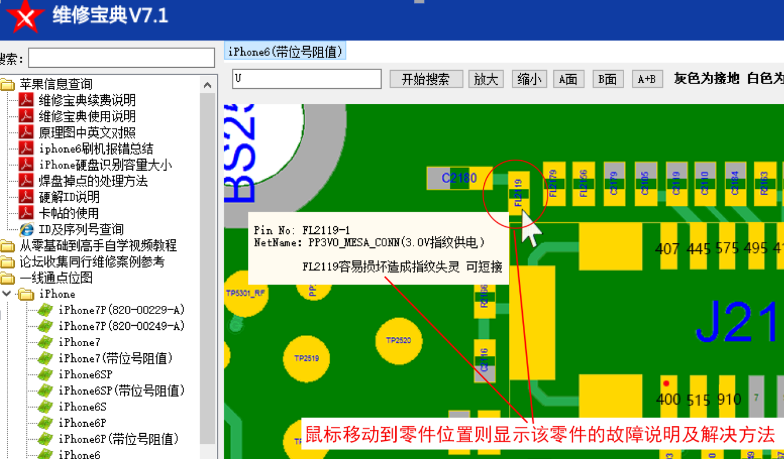This screenshot has height=459, width=784.
Task: Show both sides with A+B button
Action: click(647, 79)
